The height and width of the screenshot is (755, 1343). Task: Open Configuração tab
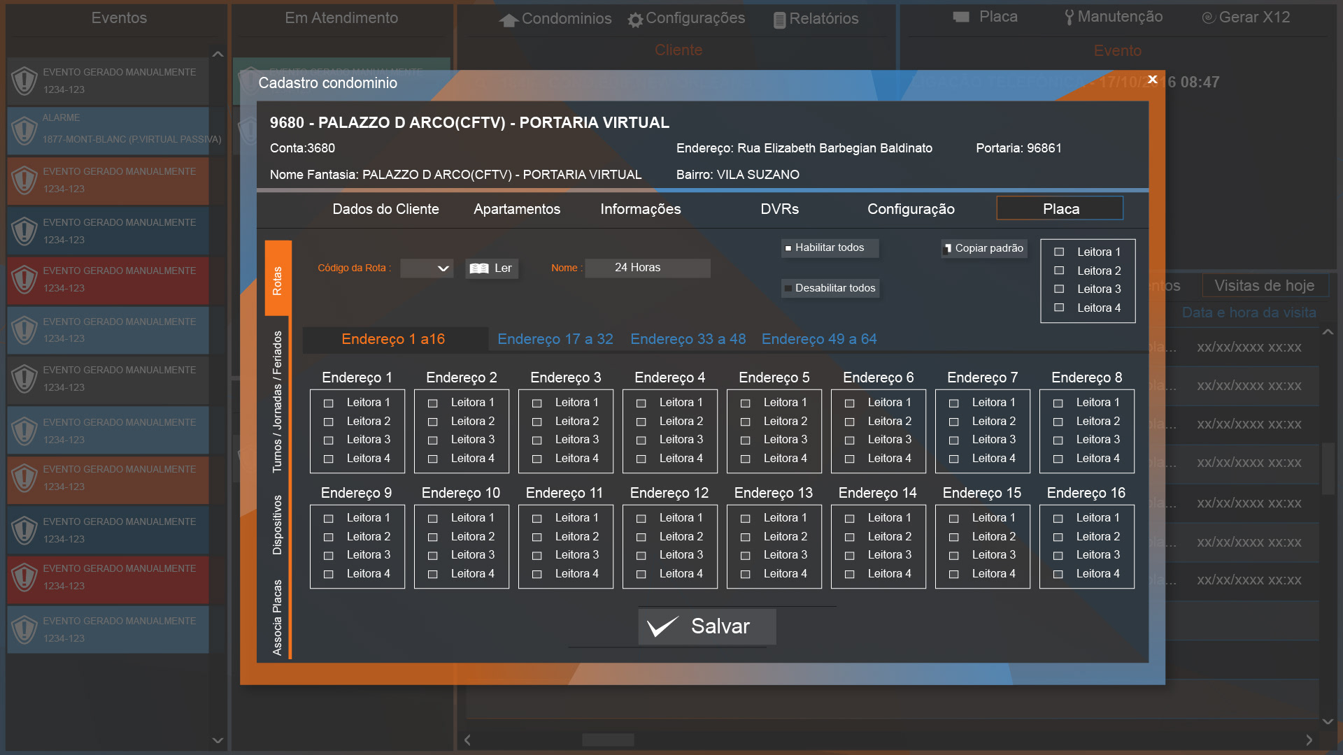[911, 209]
